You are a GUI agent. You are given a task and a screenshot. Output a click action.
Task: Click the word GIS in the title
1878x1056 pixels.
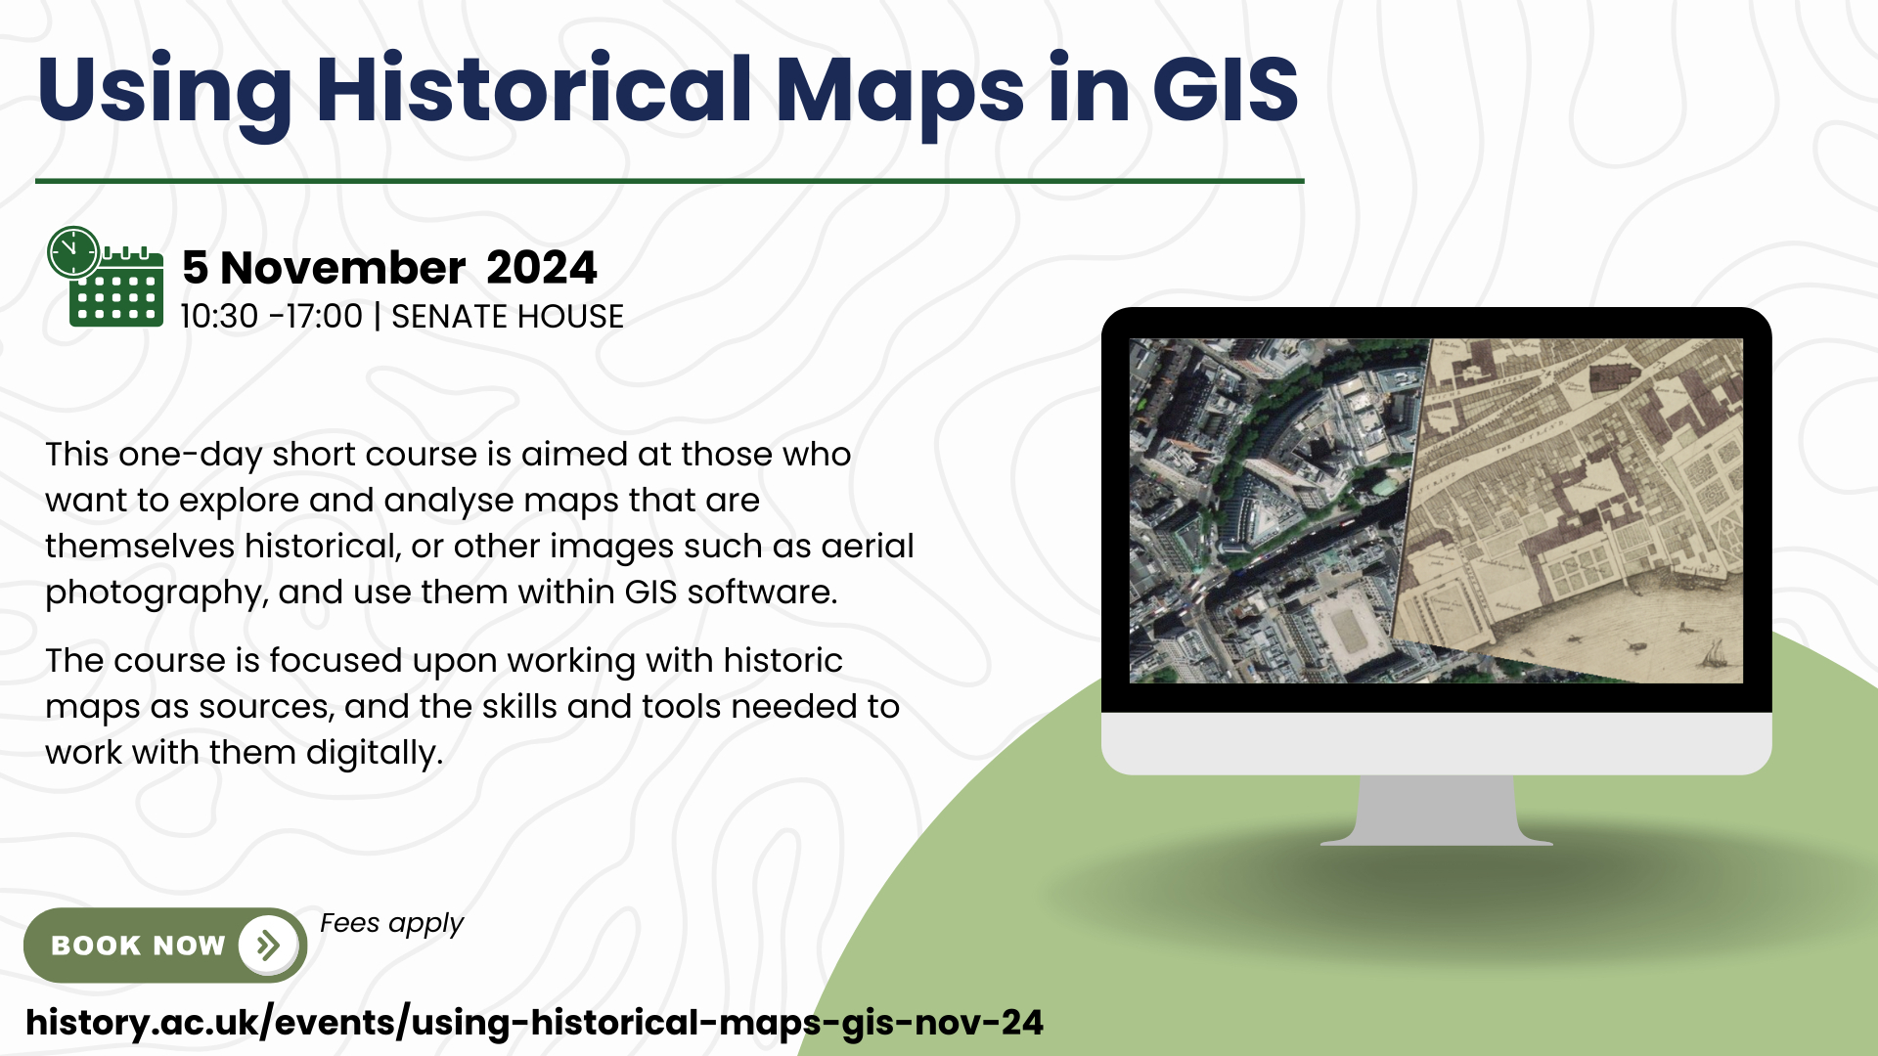click(x=1225, y=90)
